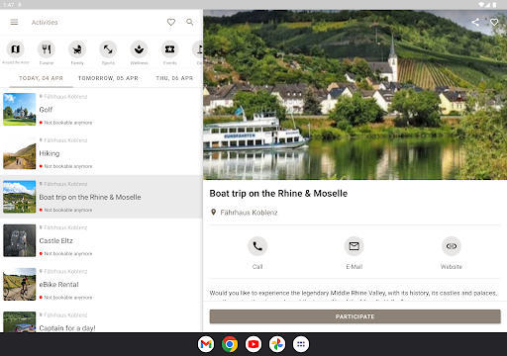The image size is (507, 356).
Task: Toggle favorite heart on boat trip photo
Action: (x=494, y=22)
